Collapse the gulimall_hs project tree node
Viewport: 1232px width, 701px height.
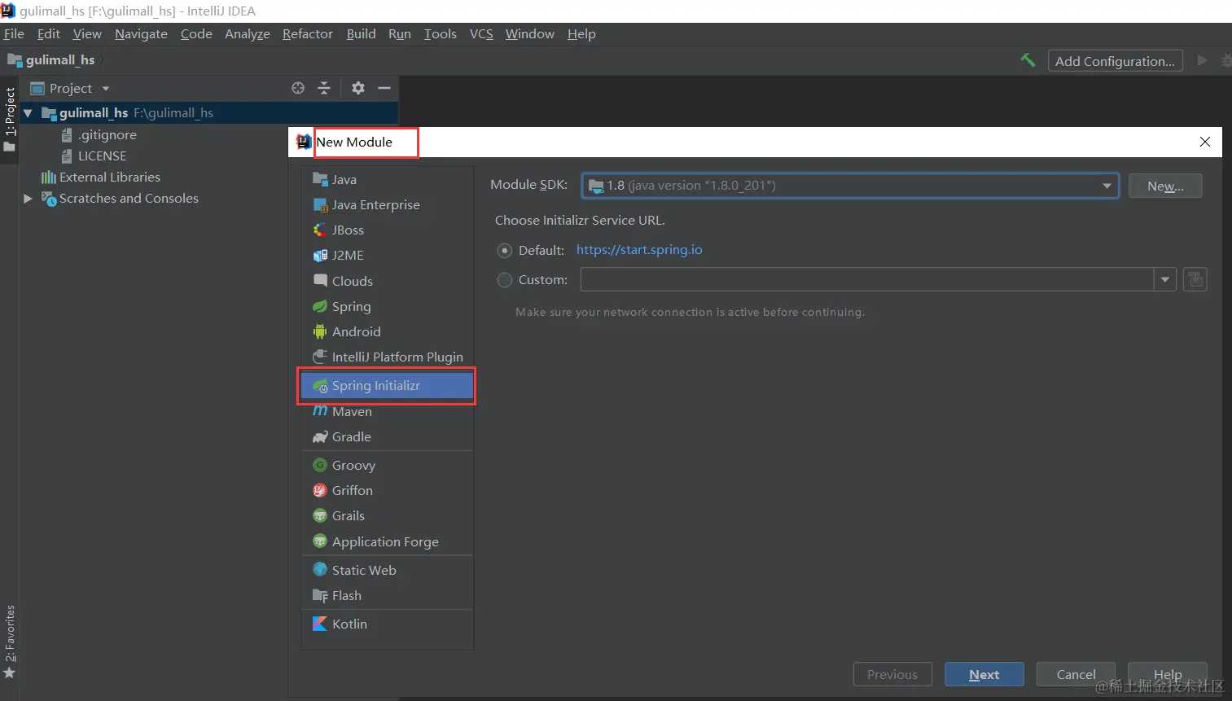click(28, 113)
